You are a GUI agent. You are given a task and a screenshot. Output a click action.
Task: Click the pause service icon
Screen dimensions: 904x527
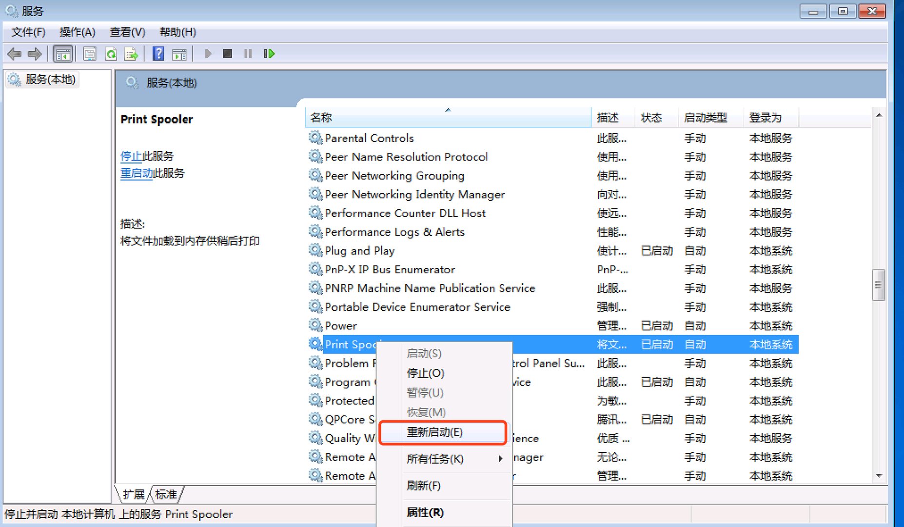coord(247,54)
